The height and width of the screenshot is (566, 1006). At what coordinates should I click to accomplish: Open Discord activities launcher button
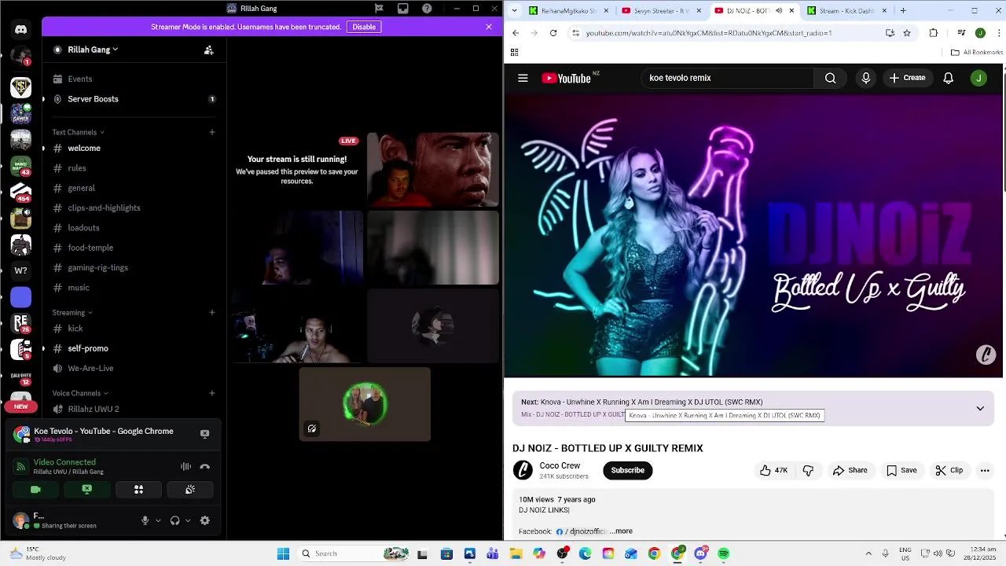(138, 490)
